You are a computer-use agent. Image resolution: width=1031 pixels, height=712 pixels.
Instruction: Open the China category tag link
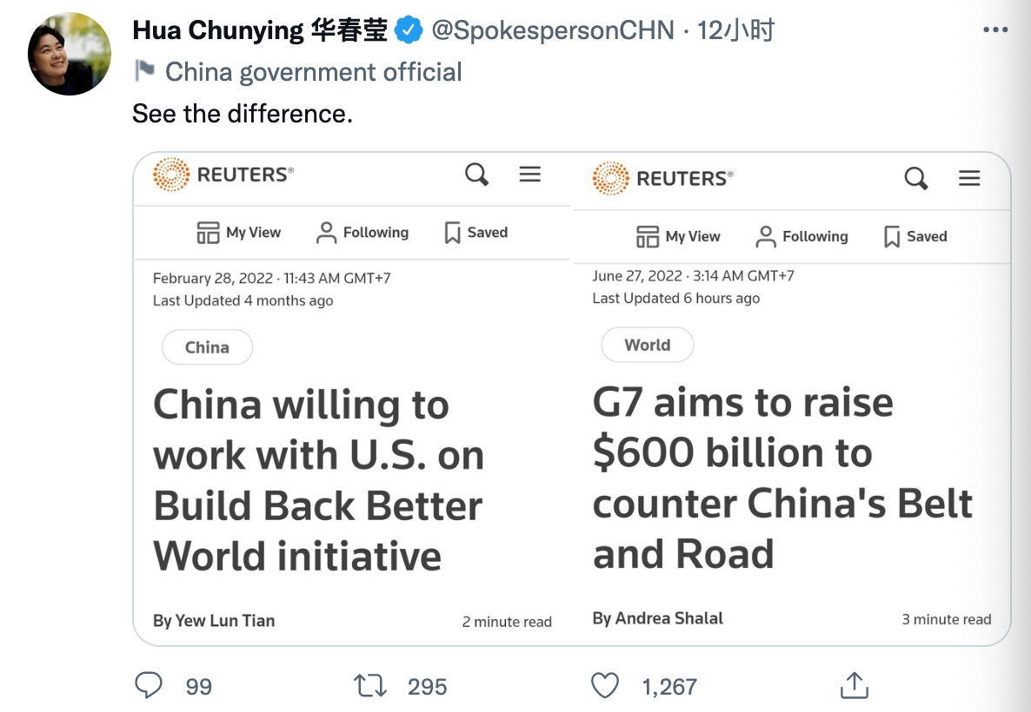click(x=207, y=346)
